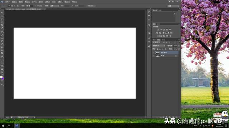Open the 滤镜 (Filter) menu

point(48,2)
